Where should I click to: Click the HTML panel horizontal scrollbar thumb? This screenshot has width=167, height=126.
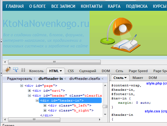[34, 119]
